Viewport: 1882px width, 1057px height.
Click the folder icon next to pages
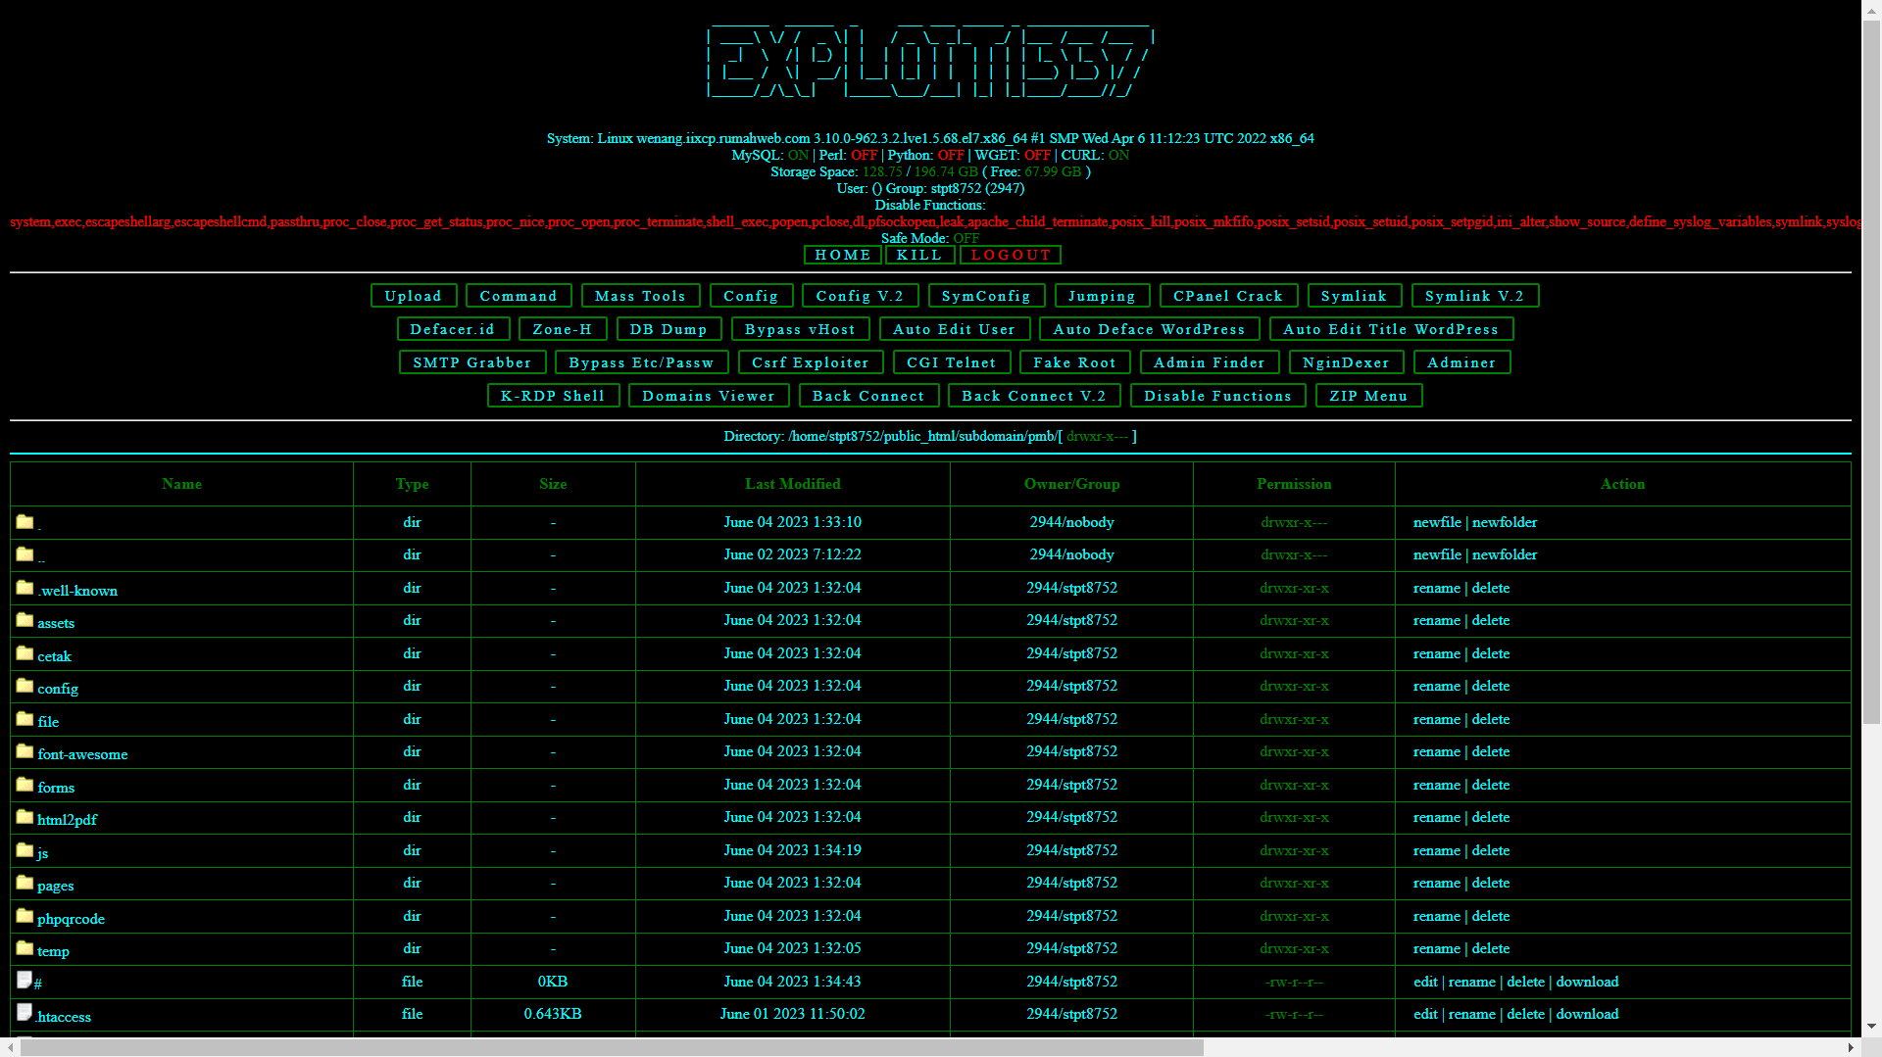(25, 883)
